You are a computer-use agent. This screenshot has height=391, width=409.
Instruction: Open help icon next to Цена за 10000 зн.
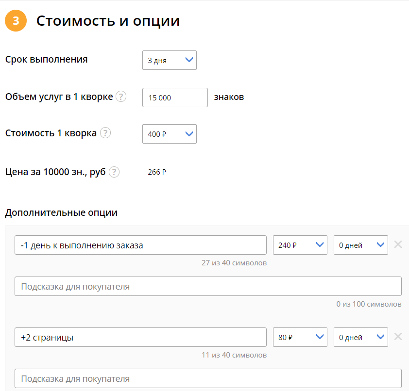point(114,172)
